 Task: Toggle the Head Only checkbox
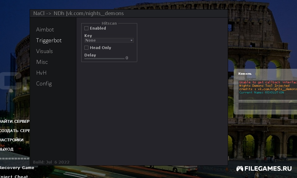(86, 48)
